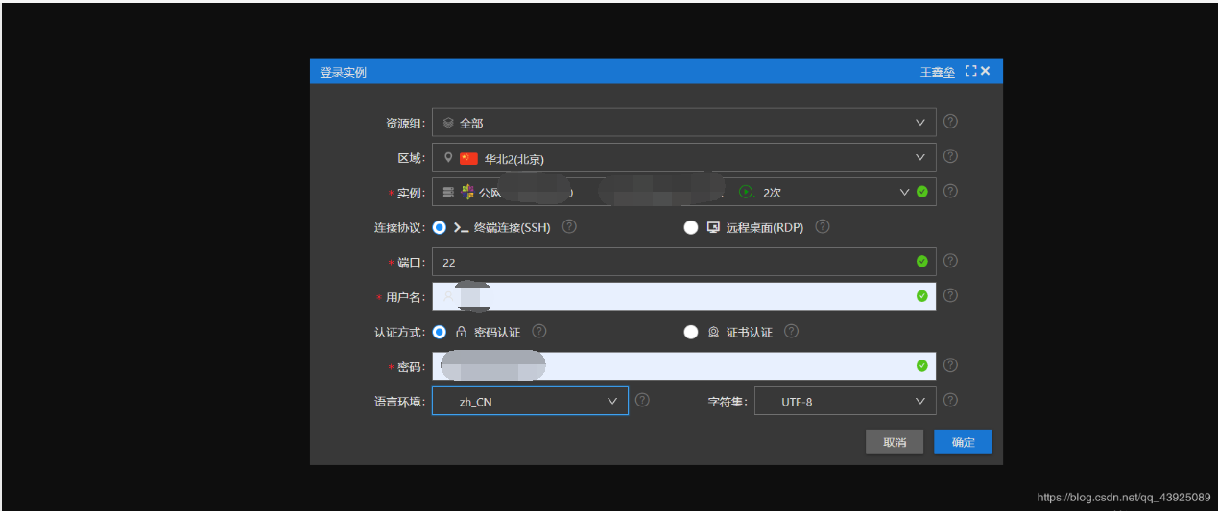Click the green check icon in 实例 field
Image resolution: width=1218 pixels, height=511 pixels.
(922, 192)
